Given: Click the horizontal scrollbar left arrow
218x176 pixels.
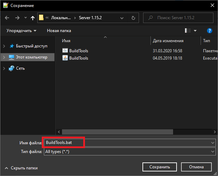Looking at the screenshot, I should click(59, 132).
